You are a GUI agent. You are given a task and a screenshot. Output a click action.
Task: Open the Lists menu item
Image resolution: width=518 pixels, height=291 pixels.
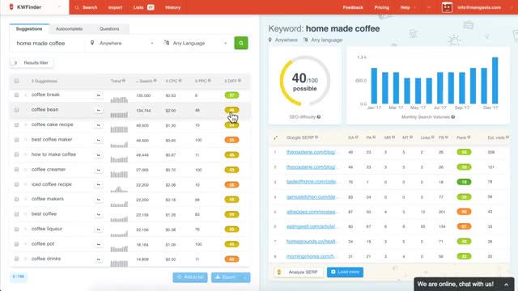pyautogui.click(x=143, y=7)
